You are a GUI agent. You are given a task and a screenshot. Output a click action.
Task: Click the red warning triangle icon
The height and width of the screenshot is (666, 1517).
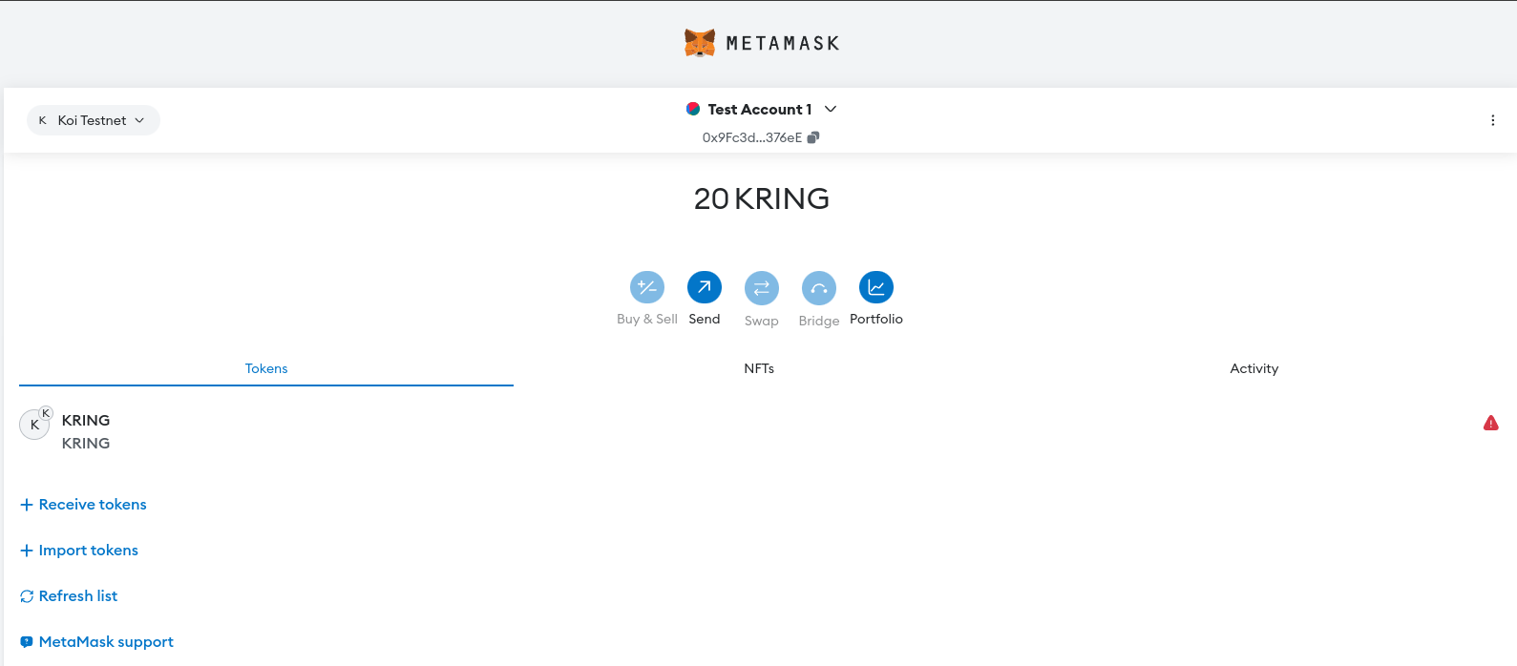(x=1490, y=423)
